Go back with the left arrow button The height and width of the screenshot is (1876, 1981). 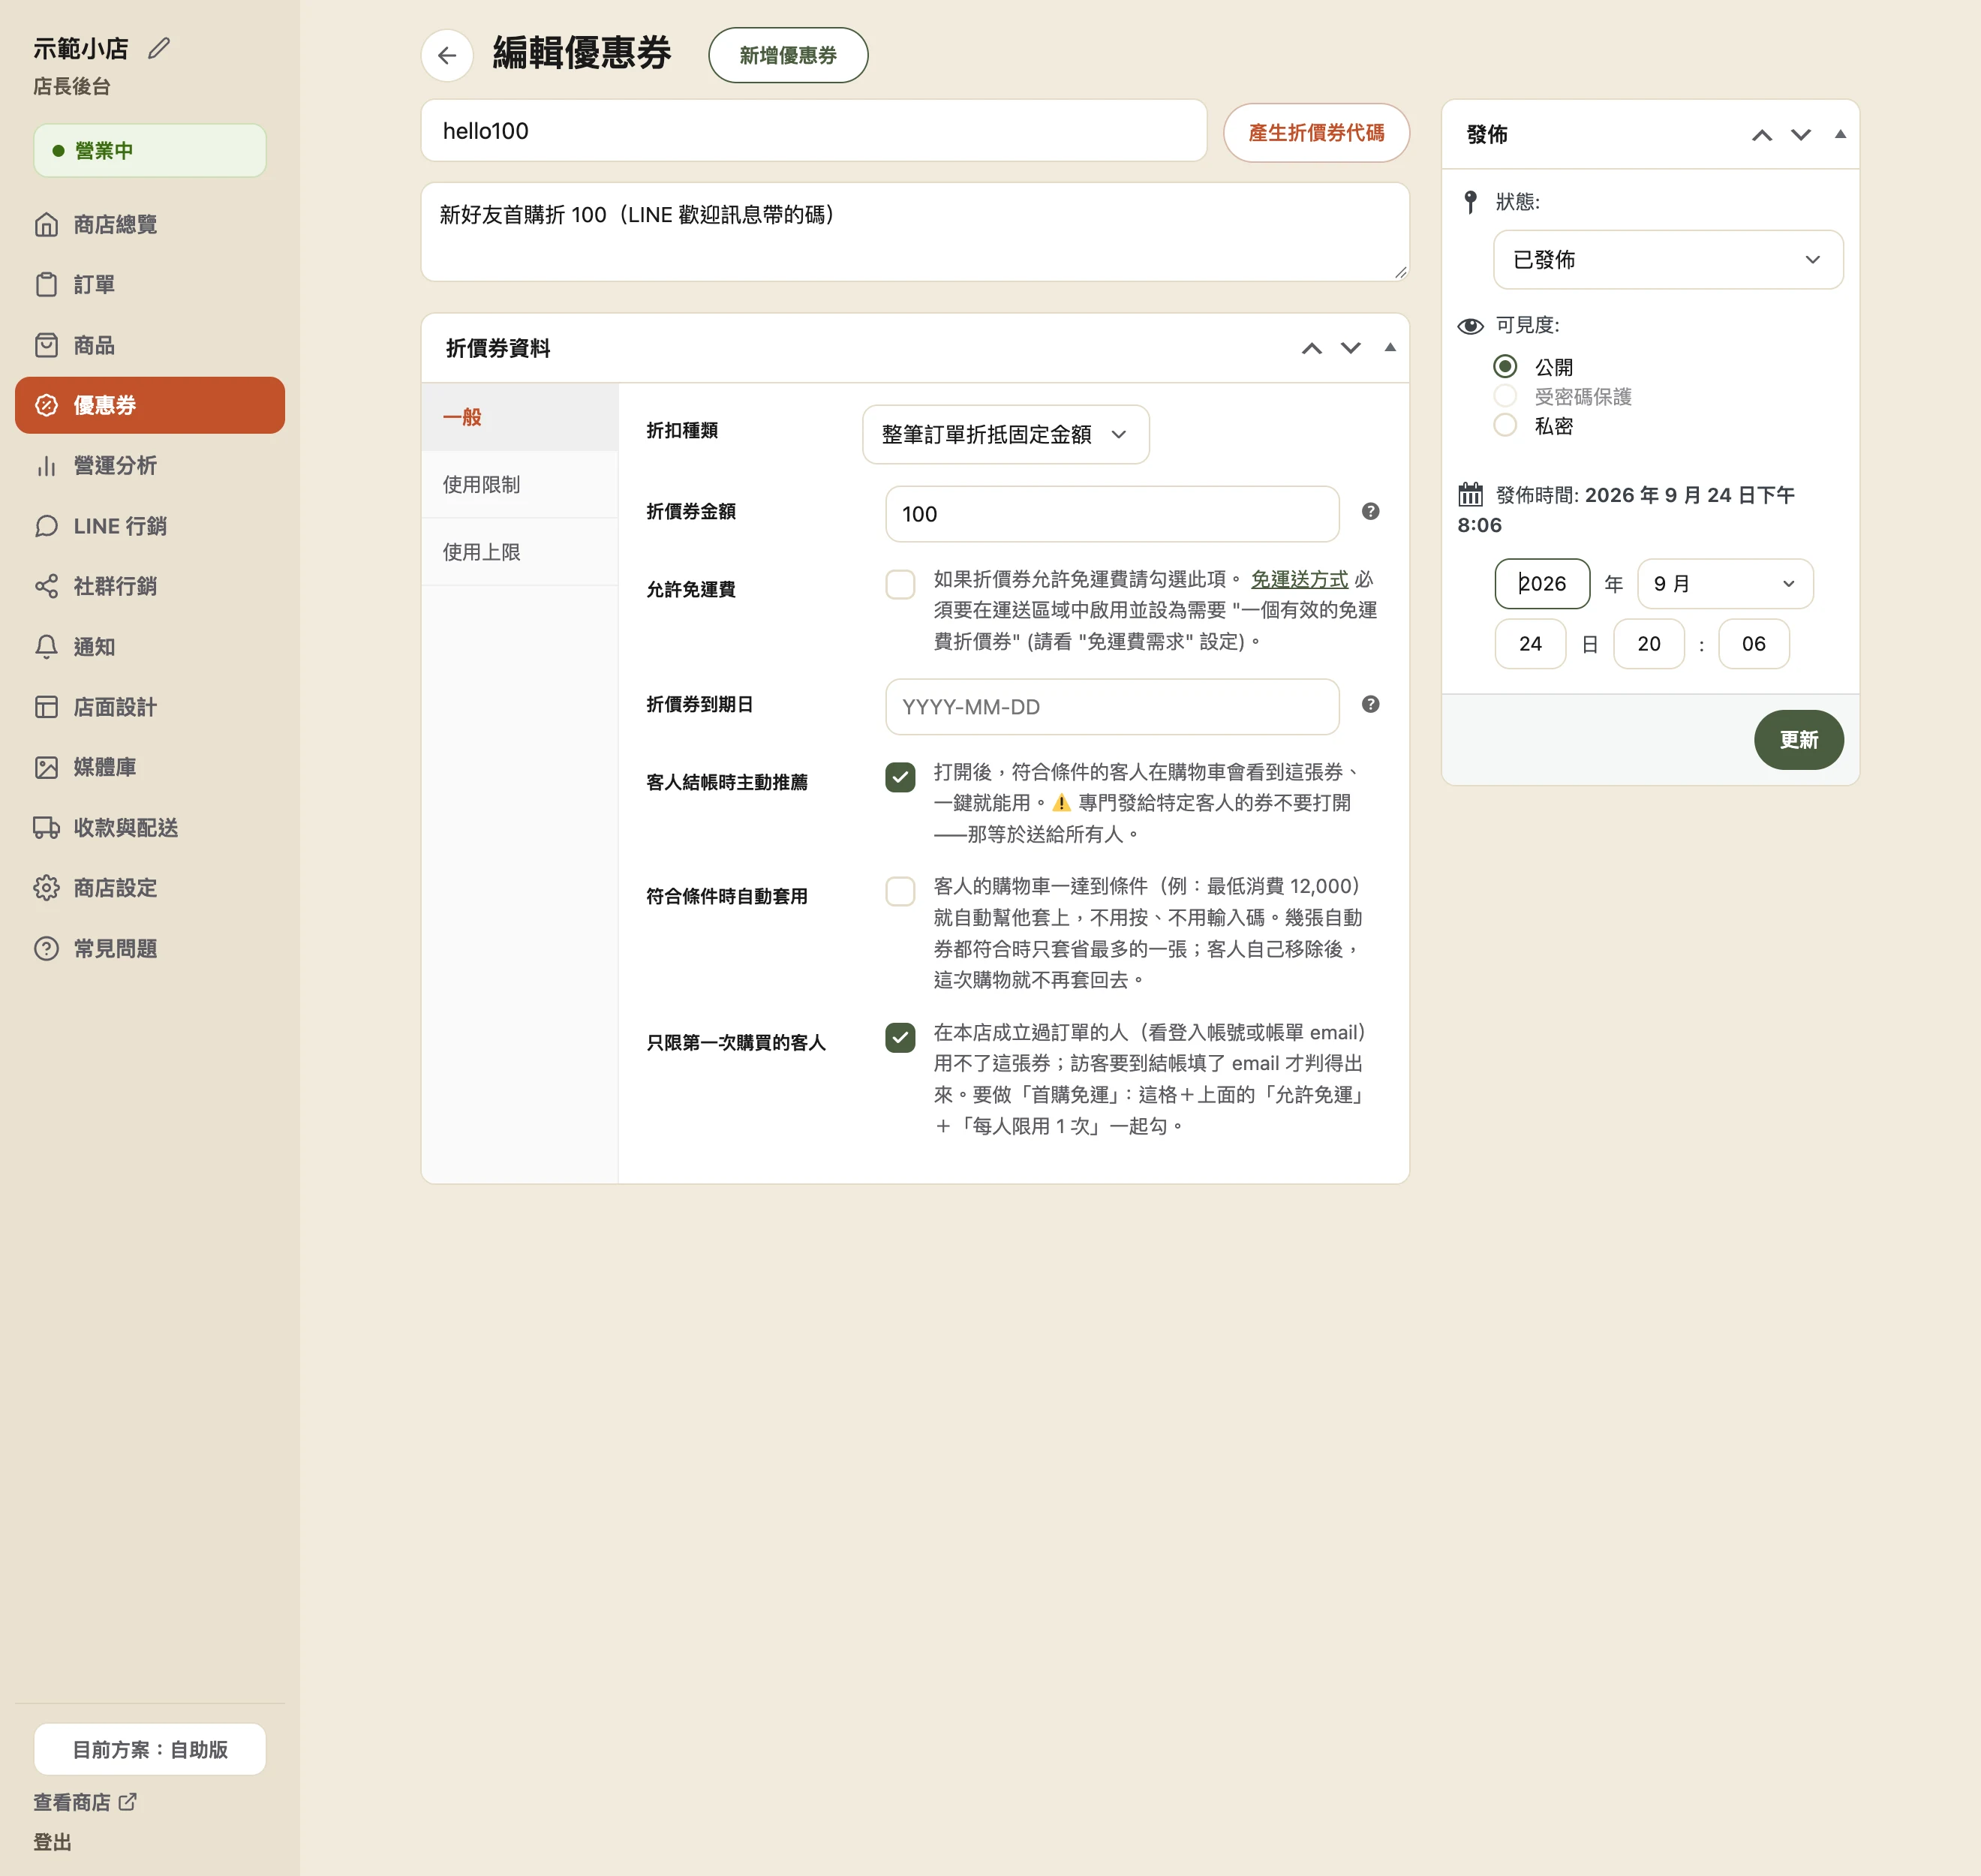coord(447,55)
